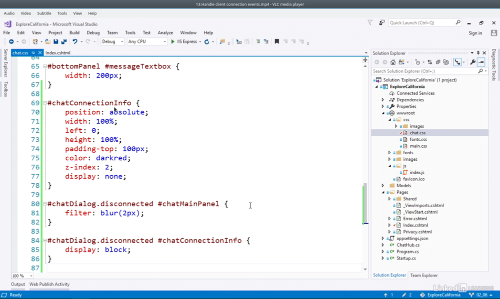Click the Sign in link
The image size is (500, 299).
point(475,33)
